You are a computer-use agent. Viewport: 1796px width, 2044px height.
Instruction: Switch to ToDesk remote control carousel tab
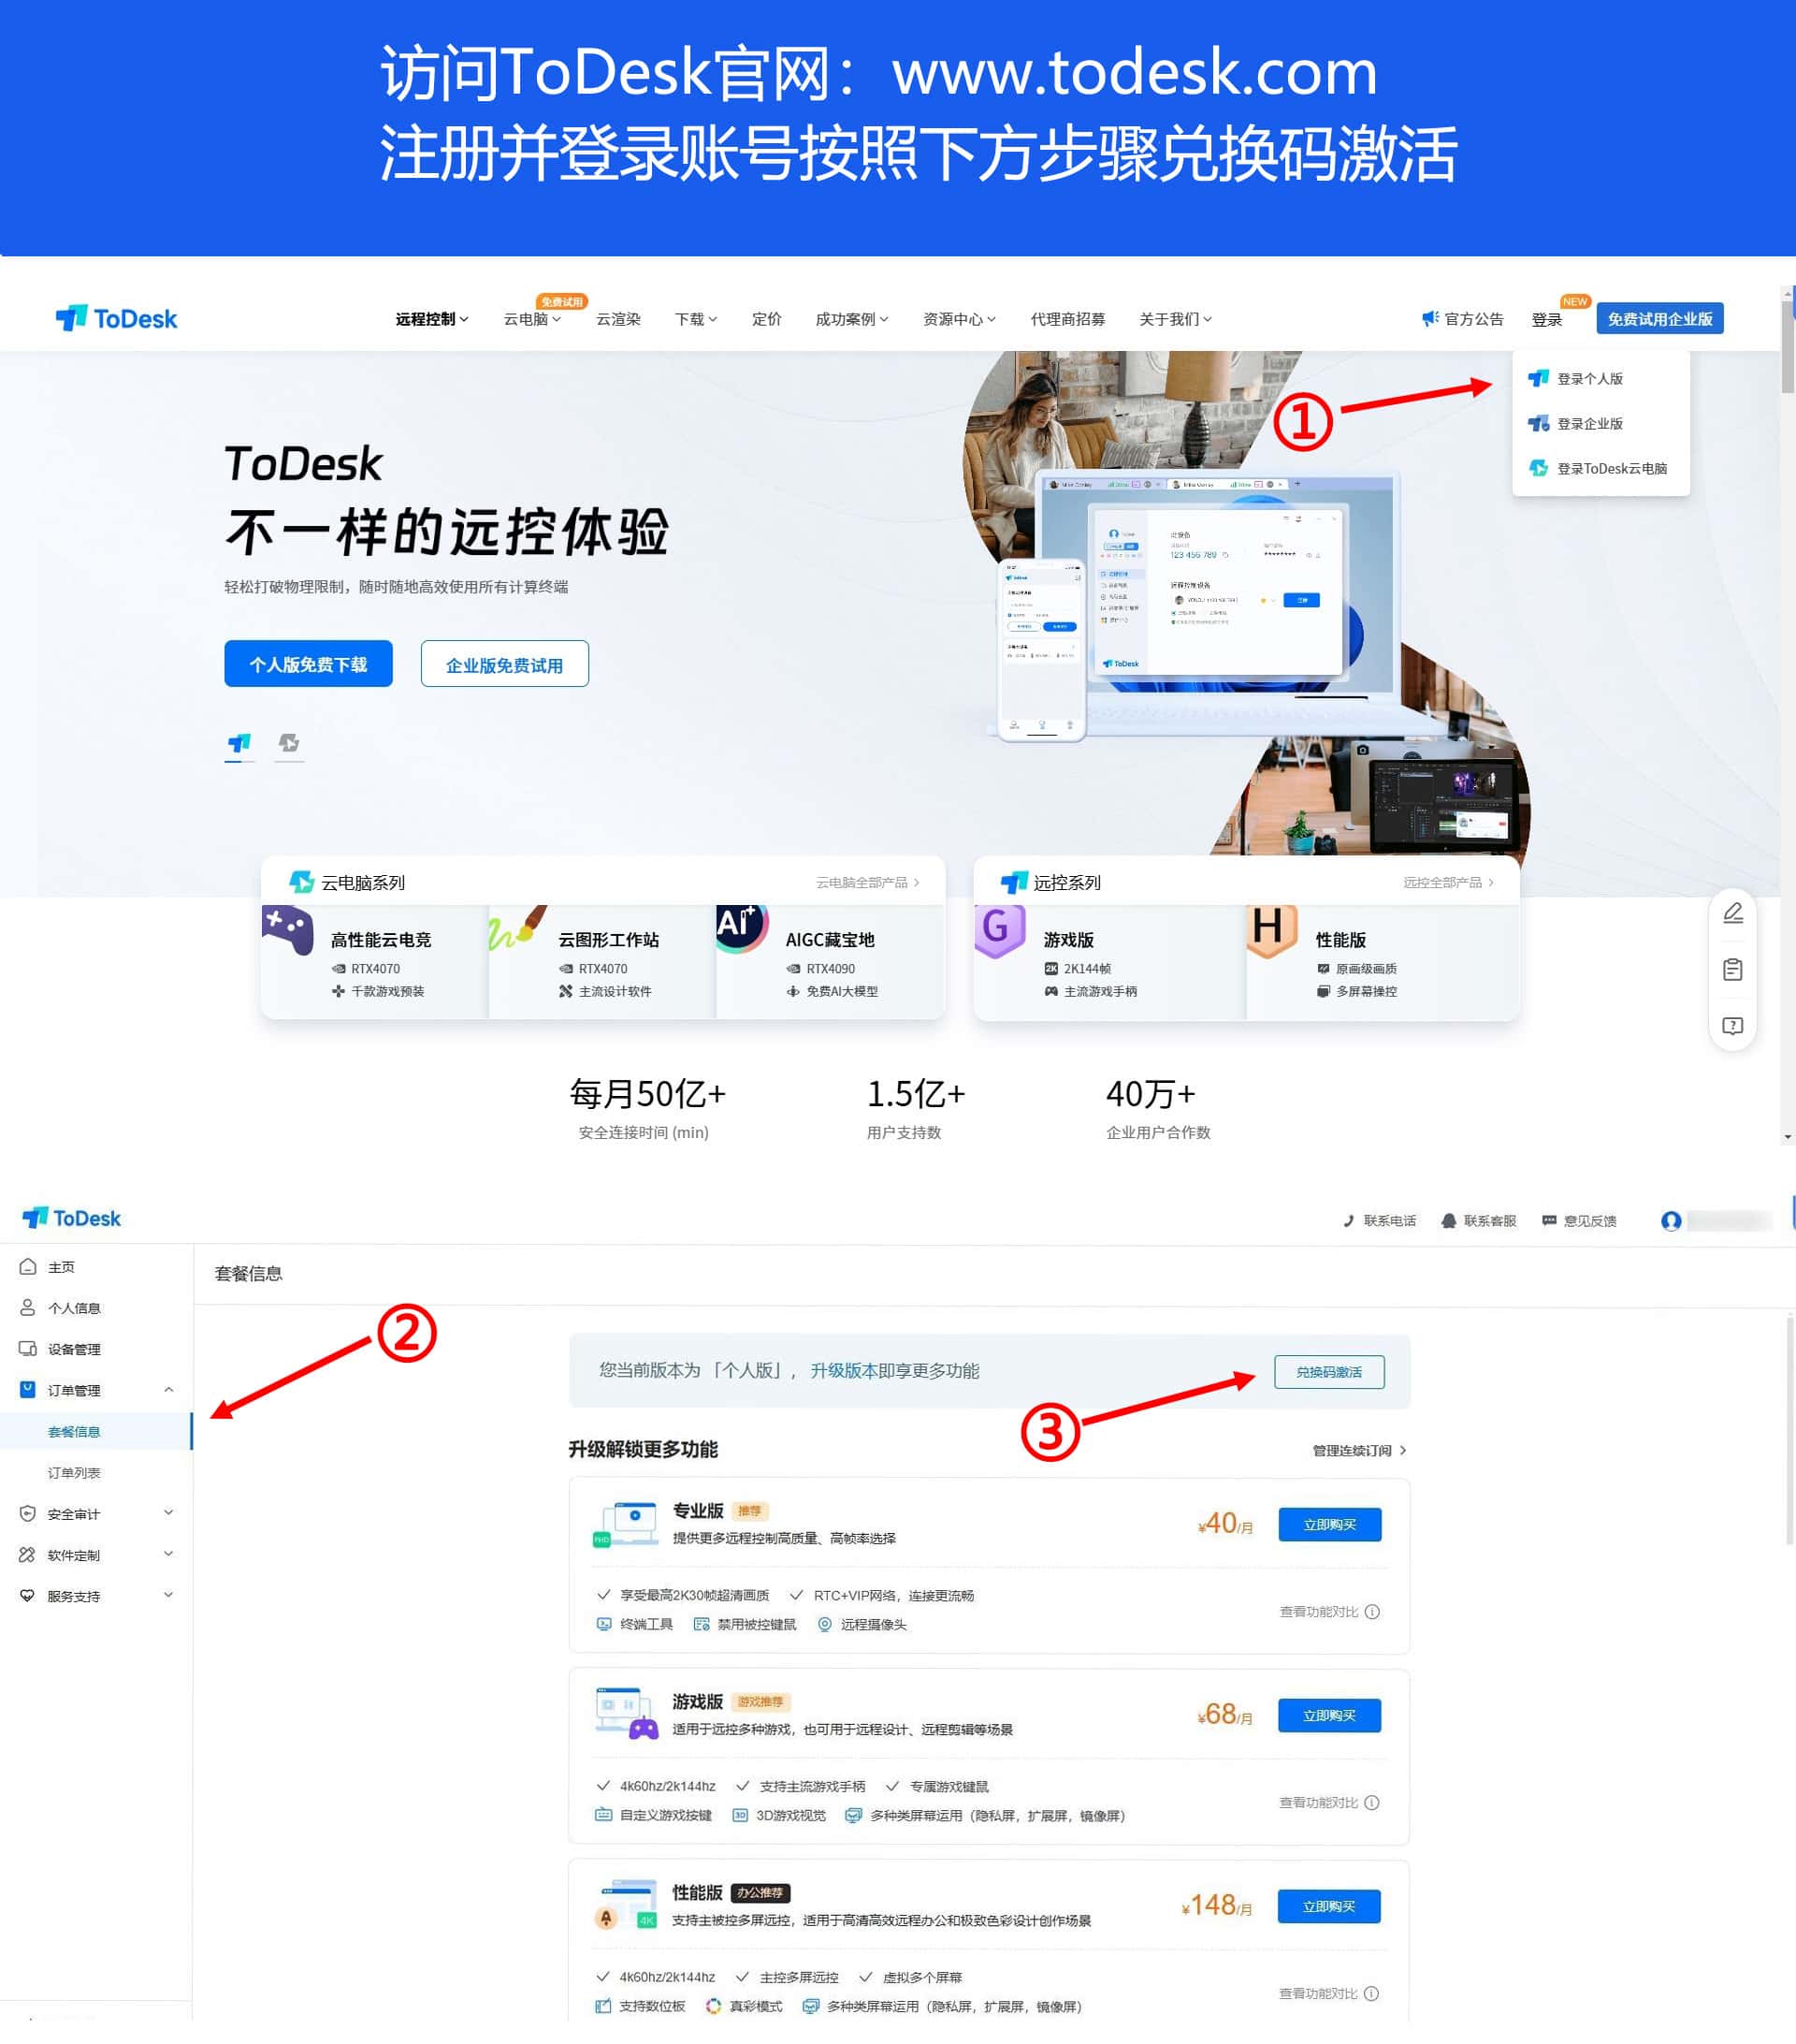click(239, 743)
